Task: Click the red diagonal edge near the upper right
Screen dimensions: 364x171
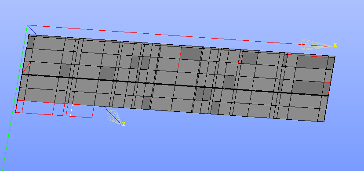Action: [x=240, y=57]
